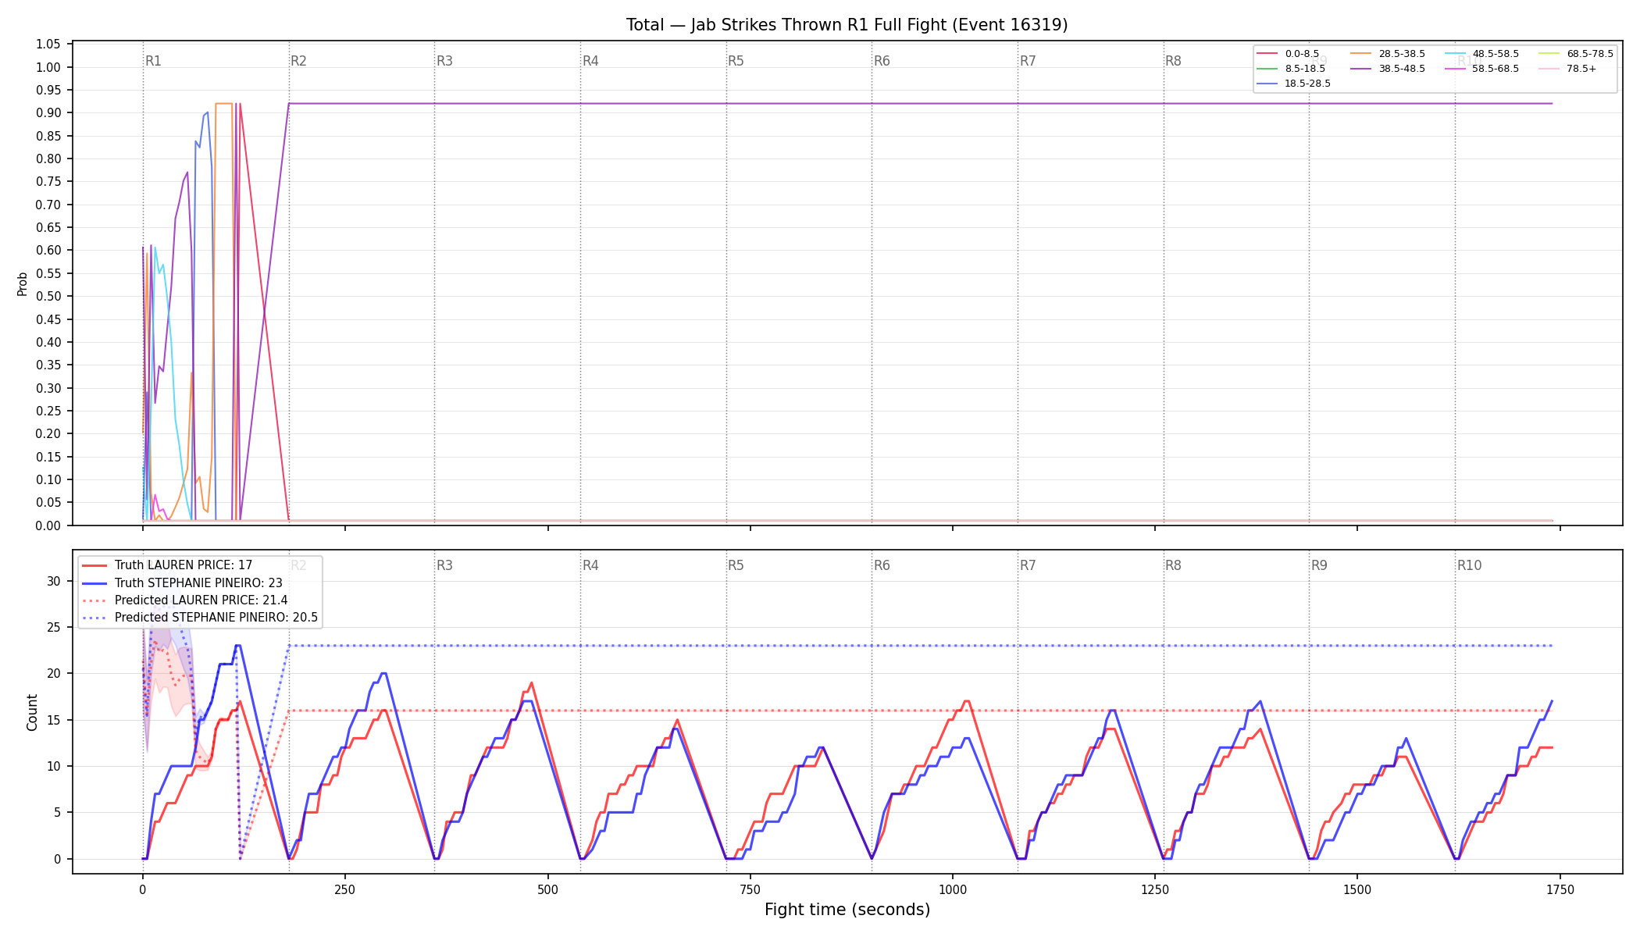
Task: Click the R6 round label in the top chart
Action: [x=882, y=61]
